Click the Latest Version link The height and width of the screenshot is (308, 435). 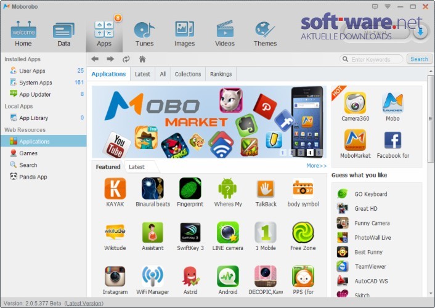coord(84,303)
